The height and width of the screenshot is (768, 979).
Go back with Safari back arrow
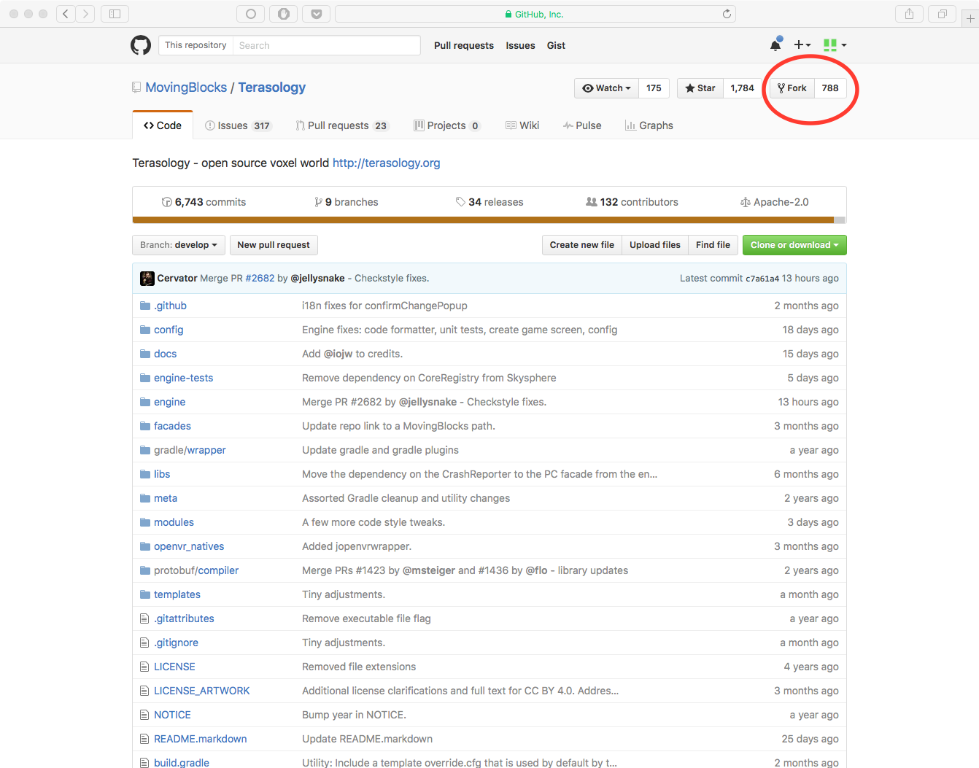[66, 14]
